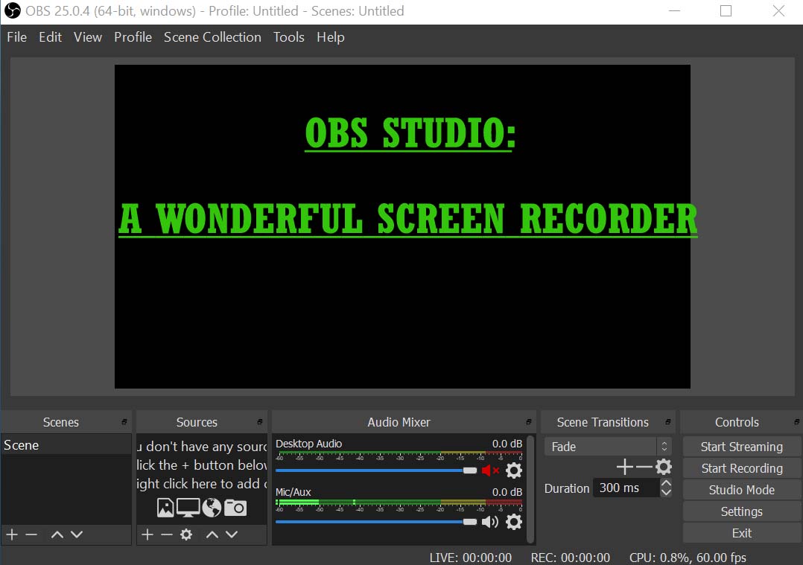This screenshot has height=565, width=803.
Task: Select 'Scene' in Scenes list
Action: pos(66,444)
